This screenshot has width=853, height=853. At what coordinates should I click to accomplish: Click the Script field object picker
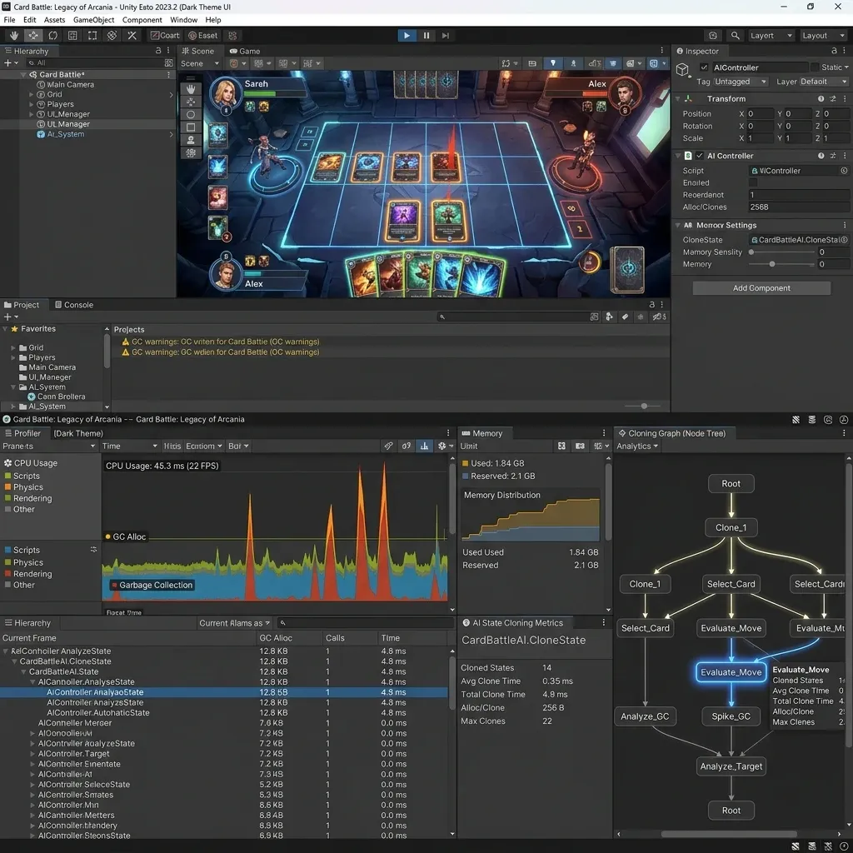[844, 171]
